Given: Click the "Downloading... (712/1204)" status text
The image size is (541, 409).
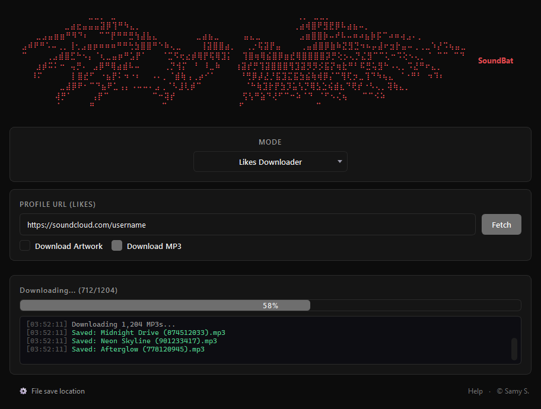Looking at the screenshot, I should [x=69, y=290].
